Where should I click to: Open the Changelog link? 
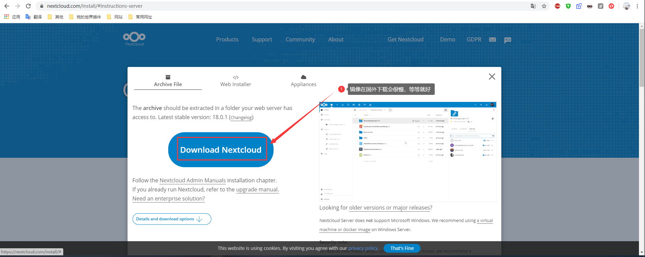[241, 118]
